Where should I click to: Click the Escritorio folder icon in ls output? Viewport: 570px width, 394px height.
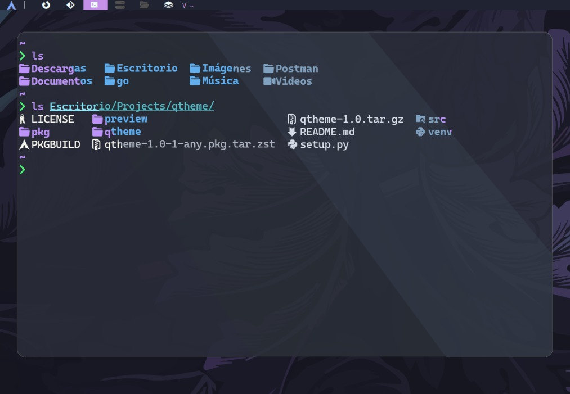pyautogui.click(x=109, y=68)
